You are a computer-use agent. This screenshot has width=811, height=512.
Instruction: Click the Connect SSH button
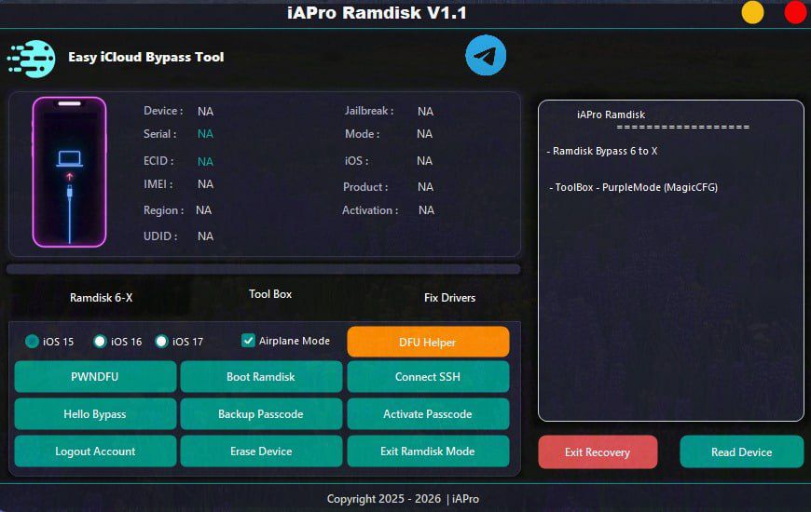(x=428, y=377)
